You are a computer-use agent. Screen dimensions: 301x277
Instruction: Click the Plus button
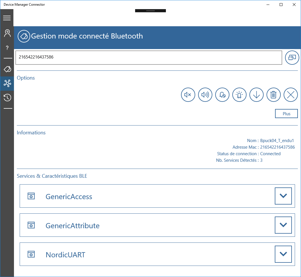point(286,114)
